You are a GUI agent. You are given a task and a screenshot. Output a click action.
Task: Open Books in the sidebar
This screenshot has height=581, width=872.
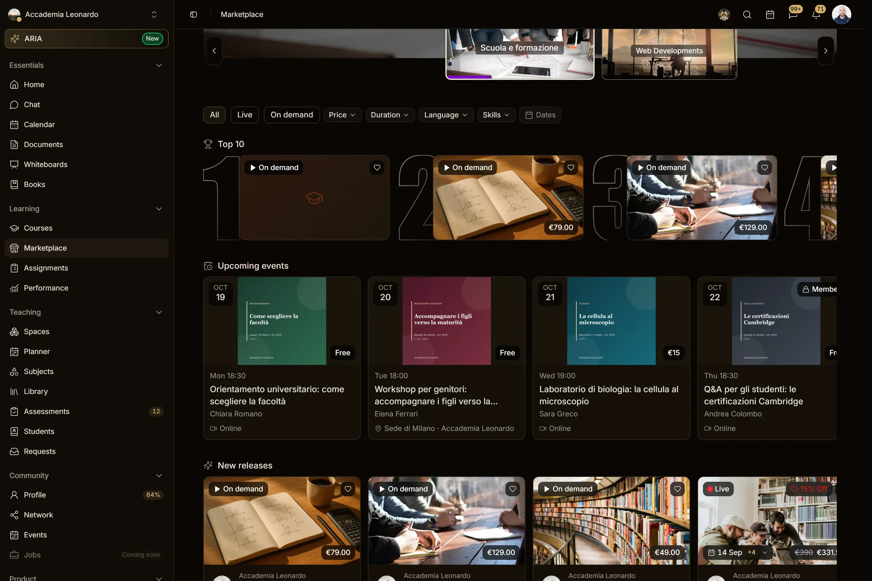tap(86, 185)
